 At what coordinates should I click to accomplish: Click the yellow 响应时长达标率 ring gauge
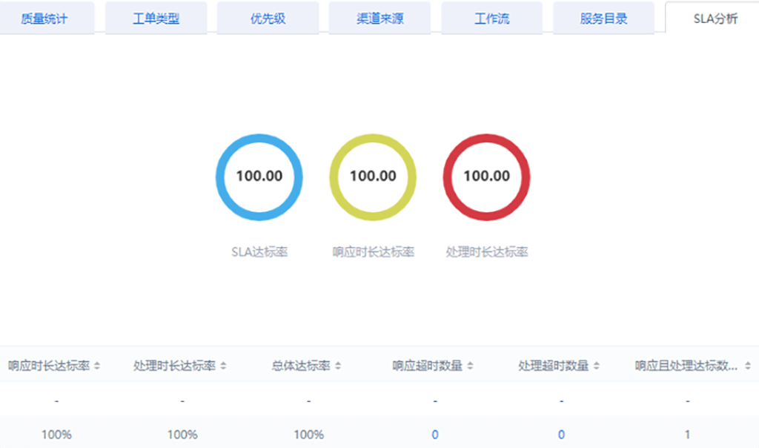pos(373,177)
